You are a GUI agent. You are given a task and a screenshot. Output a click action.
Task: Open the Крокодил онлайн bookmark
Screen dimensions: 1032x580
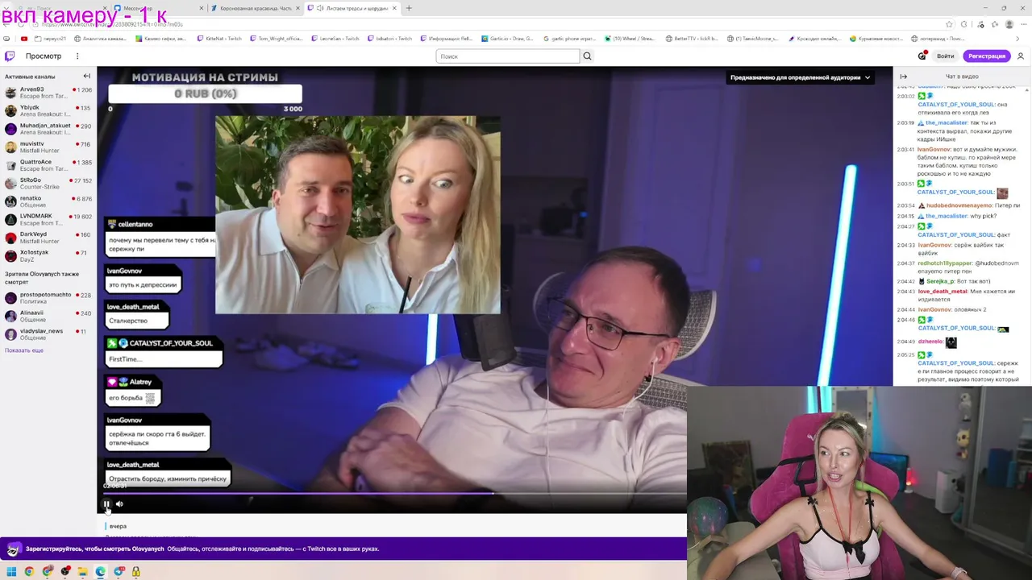[x=816, y=38]
